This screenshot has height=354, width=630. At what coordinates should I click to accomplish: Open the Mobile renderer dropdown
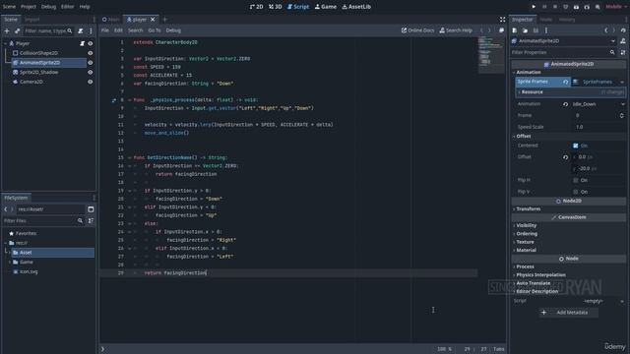[x=616, y=7]
